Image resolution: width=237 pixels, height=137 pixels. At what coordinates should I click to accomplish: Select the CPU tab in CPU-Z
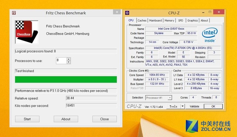tap(131, 20)
